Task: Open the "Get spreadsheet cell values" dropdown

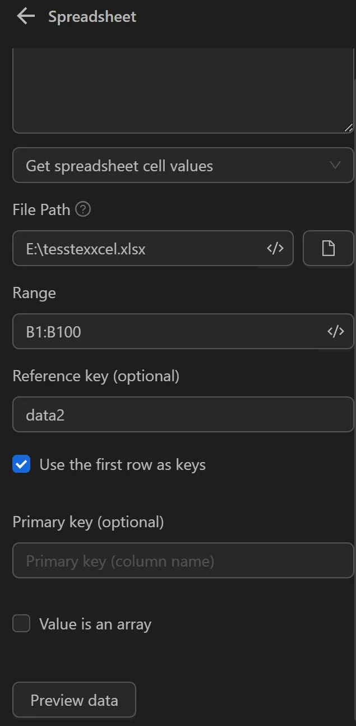Action: pyautogui.click(x=168, y=166)
